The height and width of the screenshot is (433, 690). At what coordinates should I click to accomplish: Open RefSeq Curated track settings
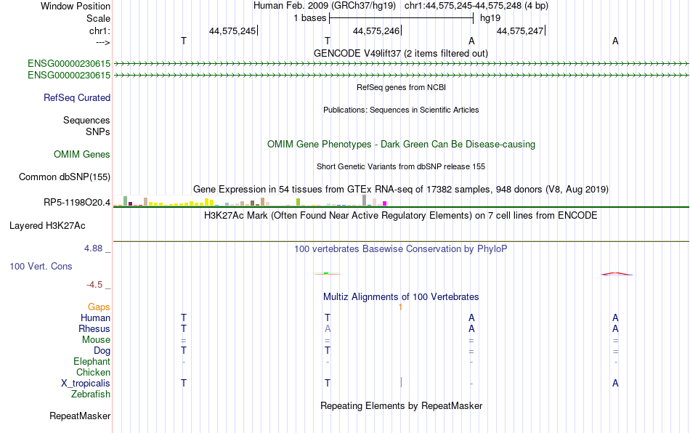coord(77,97)
